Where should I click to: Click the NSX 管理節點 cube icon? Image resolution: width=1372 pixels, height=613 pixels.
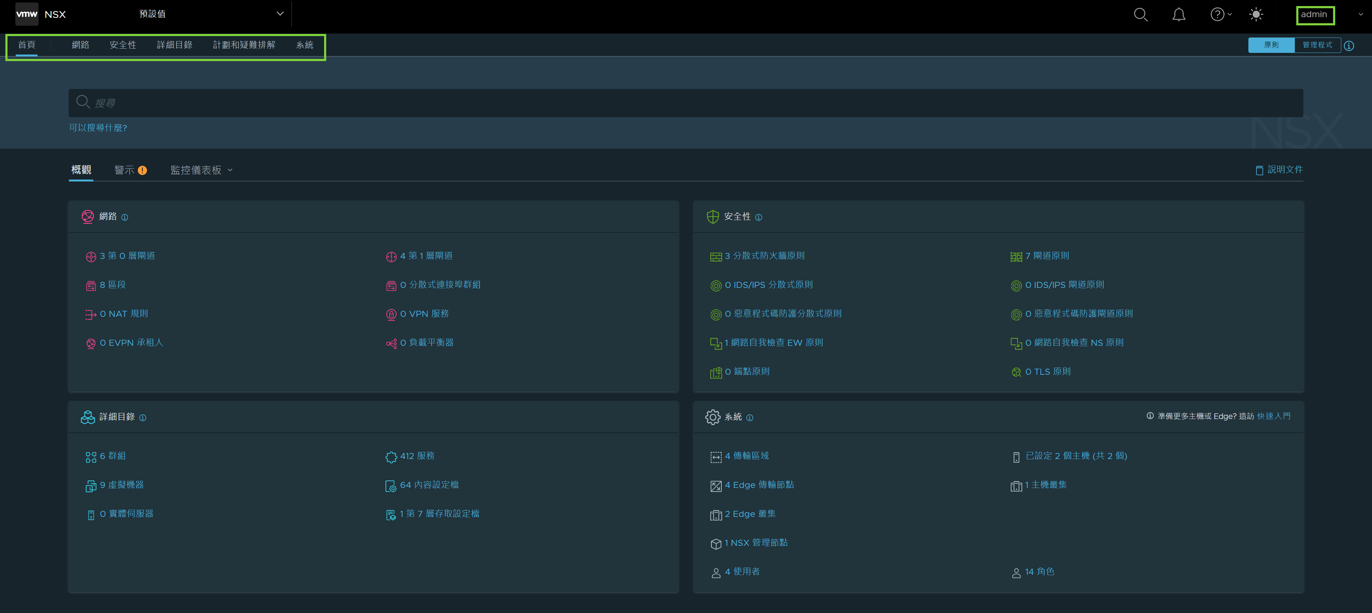click(716, 544)
